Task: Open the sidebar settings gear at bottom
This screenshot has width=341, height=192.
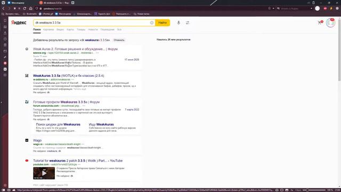Action: [x=5, y=185]
